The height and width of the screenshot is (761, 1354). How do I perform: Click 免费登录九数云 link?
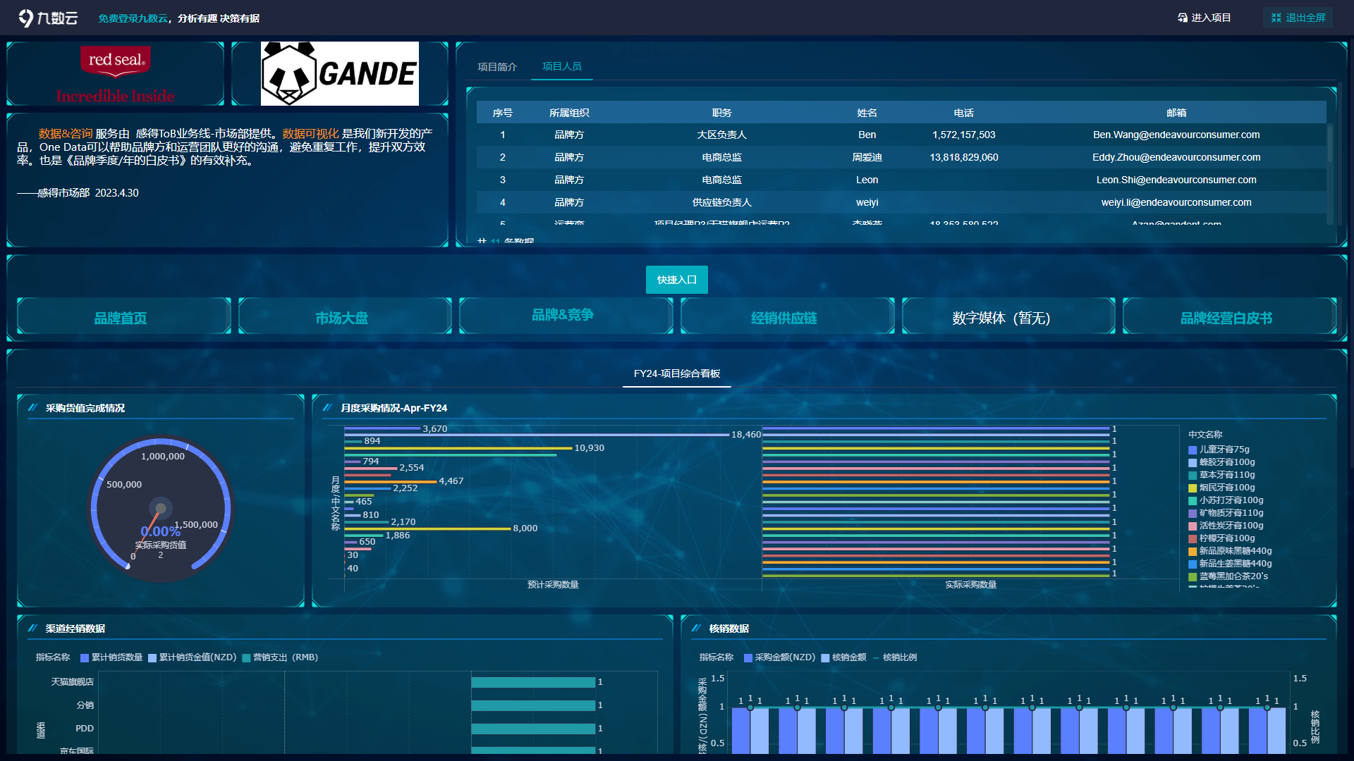pyautogui.click(x=133, y=18)
